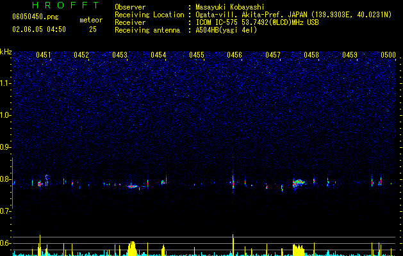Click the ICOM IC-575 receiver text
Viewport: 403px width, 256px height.
pos(257,22)
